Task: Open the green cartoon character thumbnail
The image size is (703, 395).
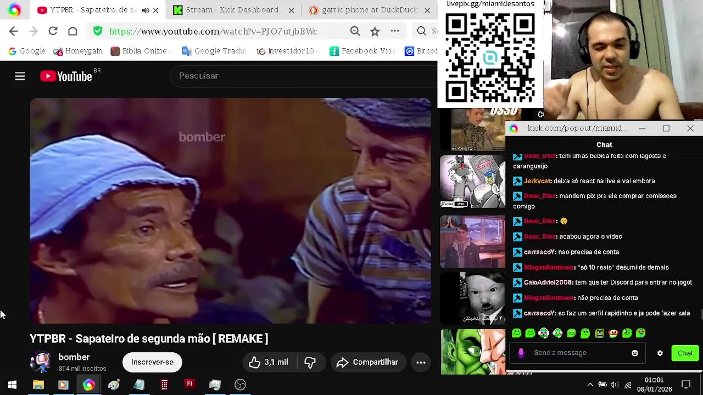Action: 472,352
